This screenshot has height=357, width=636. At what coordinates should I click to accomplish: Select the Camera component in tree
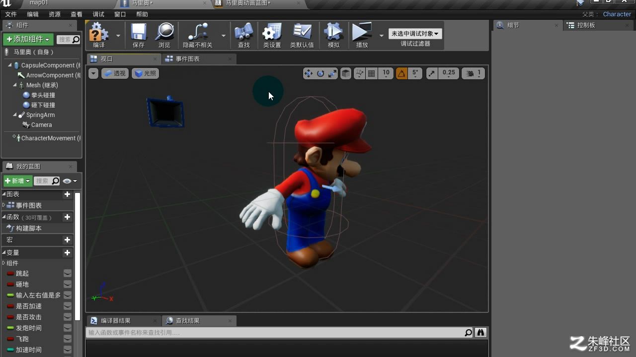pos(41,125)
